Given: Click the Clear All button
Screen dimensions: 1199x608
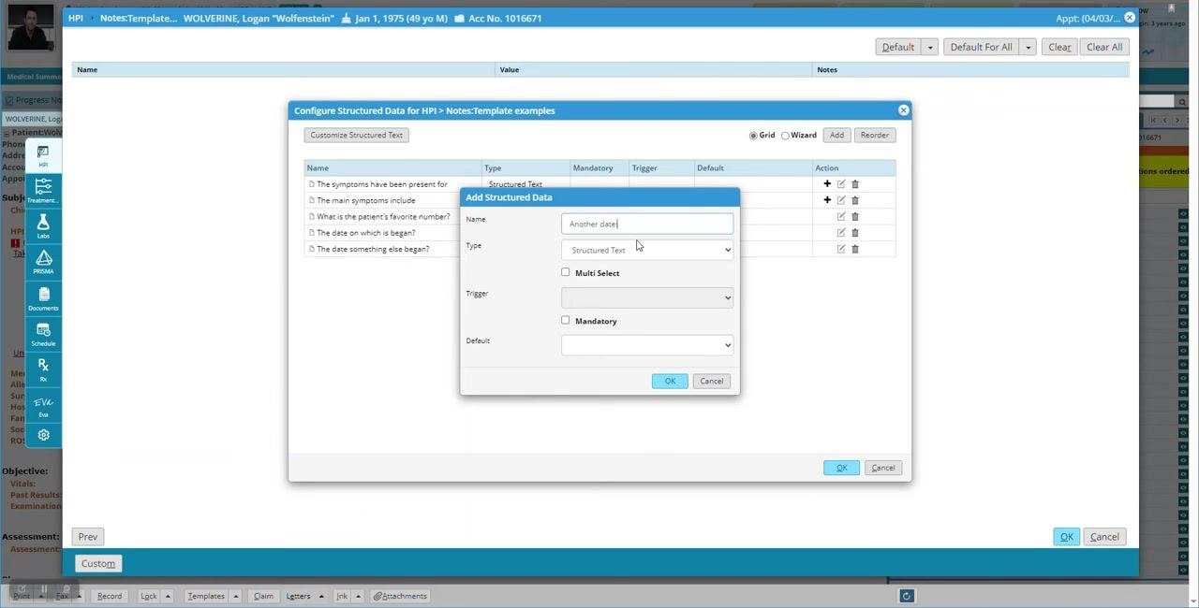Looking at the screenshot, I should 1104,47.
